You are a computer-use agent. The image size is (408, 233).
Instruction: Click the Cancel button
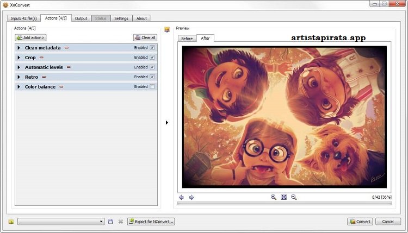(388, 222)
